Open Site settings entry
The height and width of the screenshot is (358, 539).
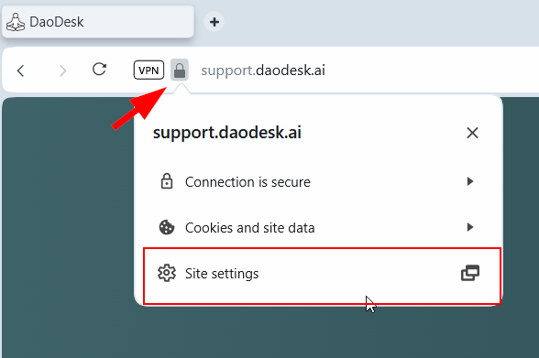click(x=322, y=276)
